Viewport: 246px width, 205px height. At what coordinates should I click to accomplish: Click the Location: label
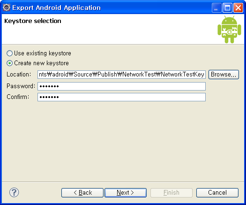click(19, 75)
